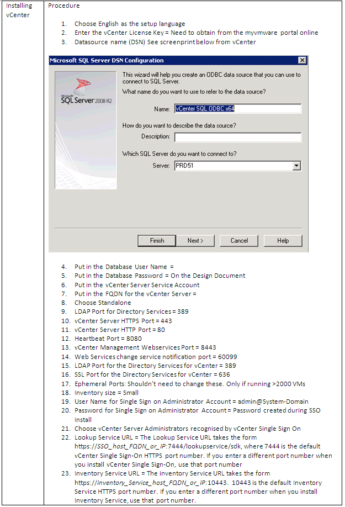Image resolution: width=345 pixels, height=507 pixels.
Task: Click the 'Installing vCenter' table cell
Action: point(23,10)
